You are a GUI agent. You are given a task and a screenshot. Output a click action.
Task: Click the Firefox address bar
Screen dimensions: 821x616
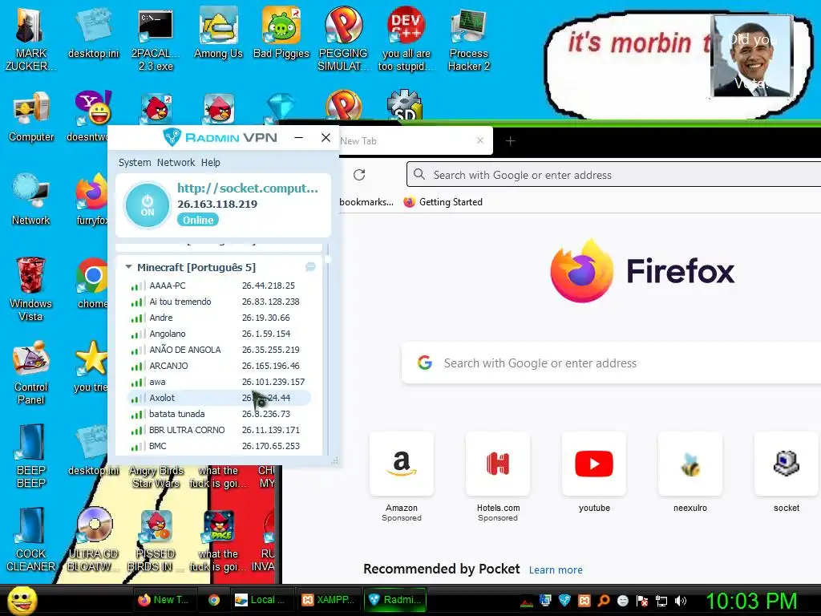[613, 174]
